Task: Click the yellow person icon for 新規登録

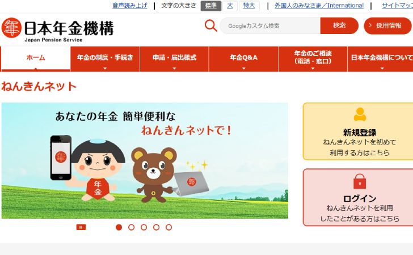Action: pyautogui.click(x=360, y=114)
